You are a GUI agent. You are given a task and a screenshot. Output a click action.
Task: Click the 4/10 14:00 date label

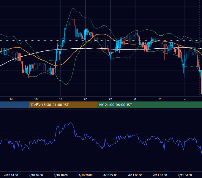pos(11,175)
